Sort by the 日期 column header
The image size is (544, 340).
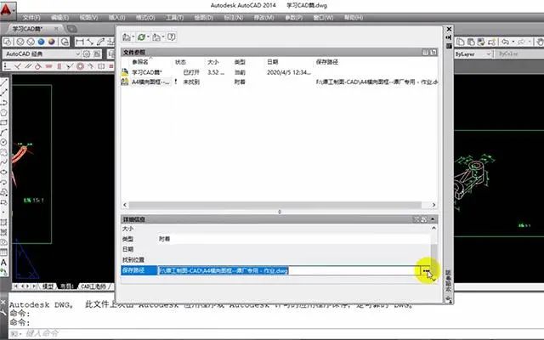(273, 62)
